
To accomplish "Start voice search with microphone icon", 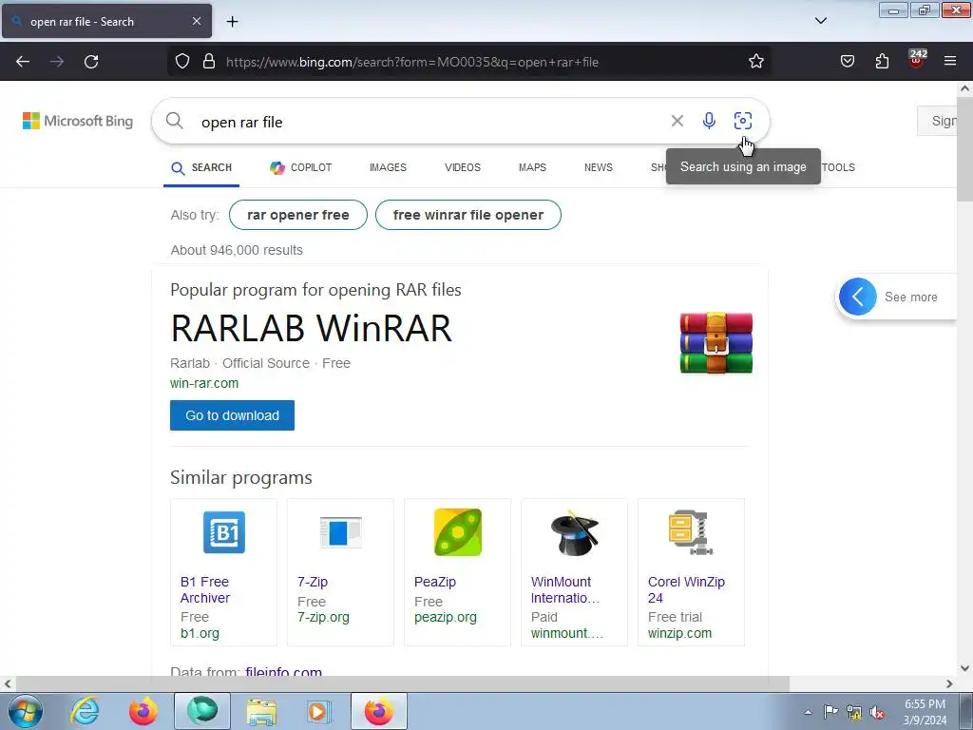I will tap(709, 121).
